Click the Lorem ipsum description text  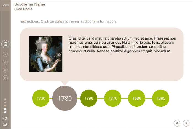[122, 45]
